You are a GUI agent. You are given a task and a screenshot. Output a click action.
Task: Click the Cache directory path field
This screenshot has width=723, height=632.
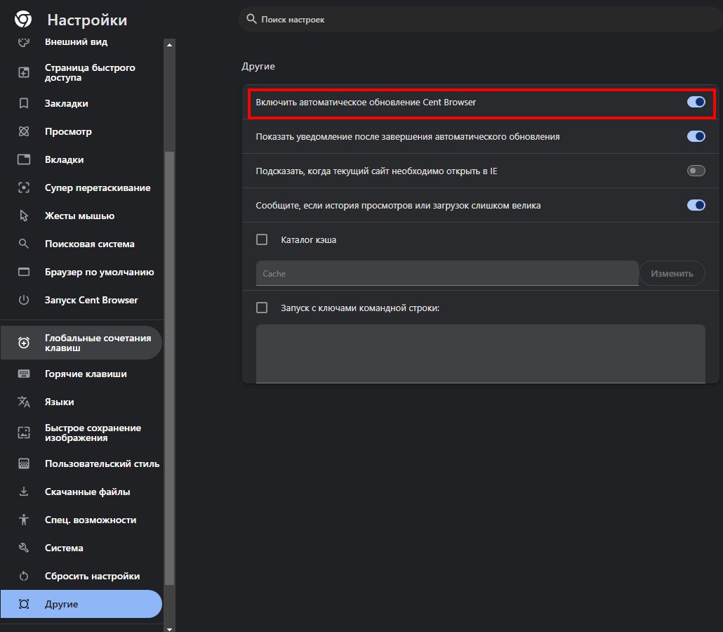tap(447, 273)
